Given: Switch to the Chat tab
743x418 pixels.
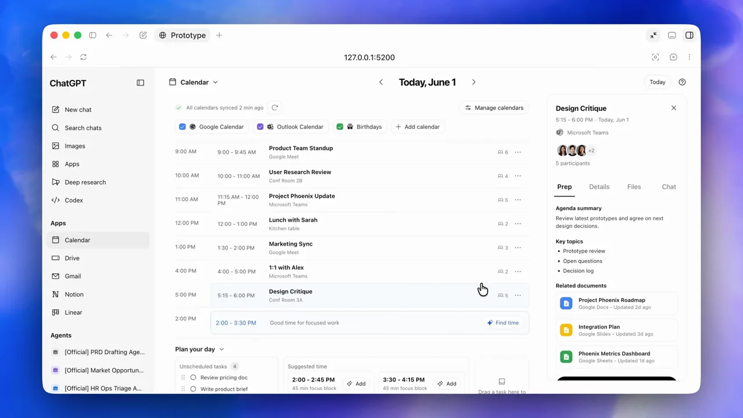Looking at the screenshot, I should (x=669, y=187).
